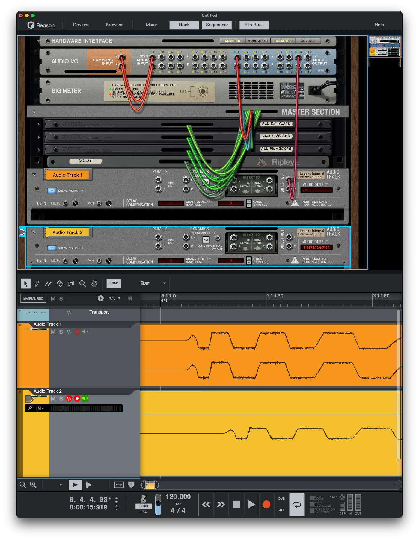The width and height of the screenshot is (419, 540).
Task: Click the CALC spinner icon
Action: coord(342,497)
